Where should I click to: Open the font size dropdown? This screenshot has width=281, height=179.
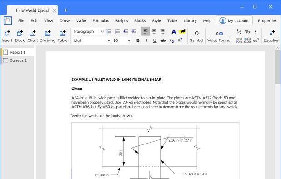tap(121, 40)
